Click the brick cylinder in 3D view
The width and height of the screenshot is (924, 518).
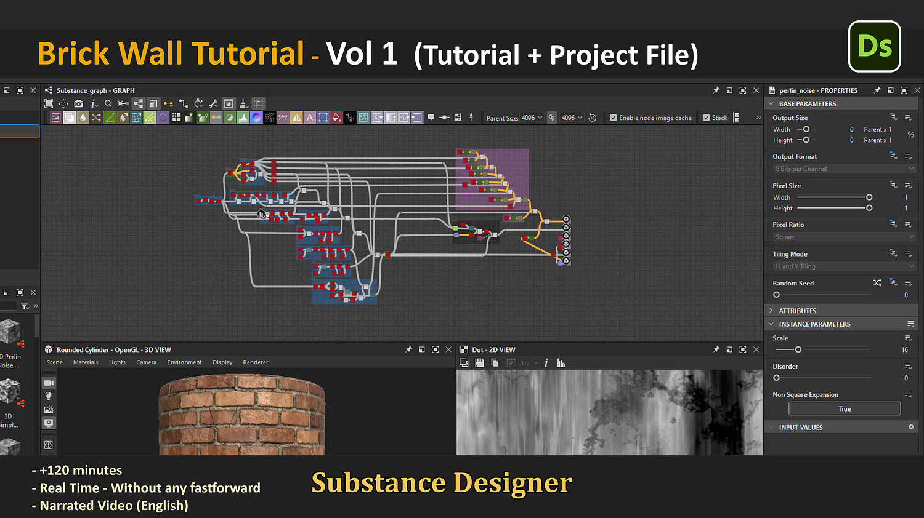click(x=241, y=415)
